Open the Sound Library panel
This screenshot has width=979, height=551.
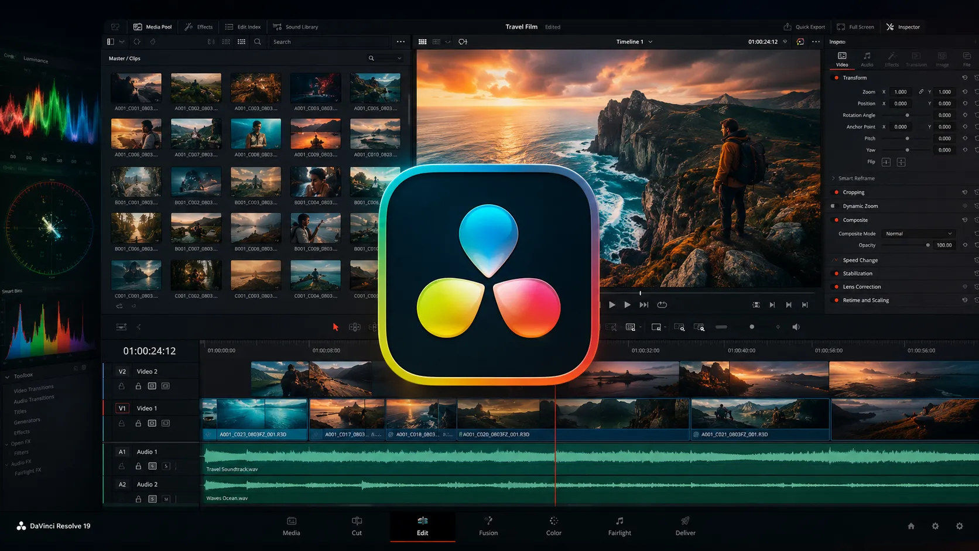pos(296,27)
